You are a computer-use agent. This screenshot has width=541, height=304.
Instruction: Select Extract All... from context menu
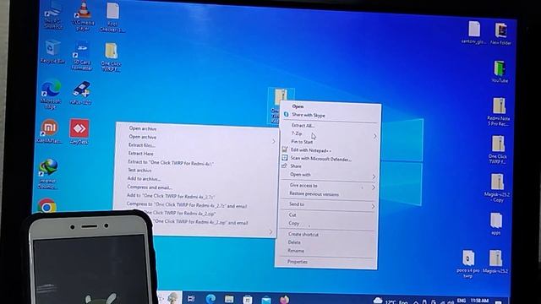click(303, 126)
